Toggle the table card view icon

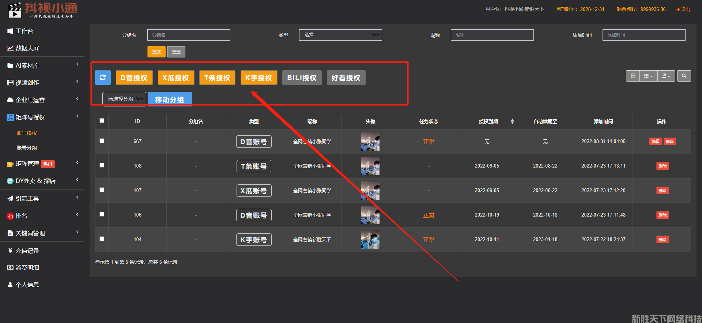point(633,76)
